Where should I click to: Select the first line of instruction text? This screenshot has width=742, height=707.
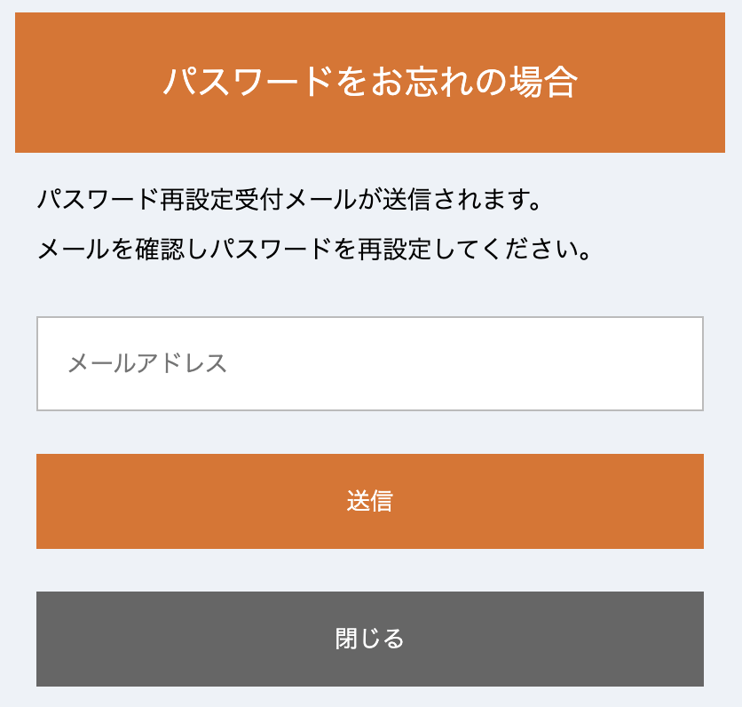tap(289, 199)
